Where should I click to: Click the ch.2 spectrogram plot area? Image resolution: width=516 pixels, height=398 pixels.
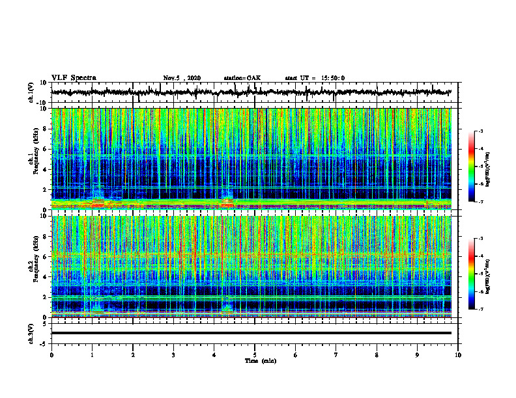pos(251,267)
